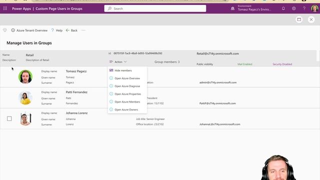This screenshot has width=320, height=180.
Task: Click the Open Azure Owners info icon
Action: (111, 109)
